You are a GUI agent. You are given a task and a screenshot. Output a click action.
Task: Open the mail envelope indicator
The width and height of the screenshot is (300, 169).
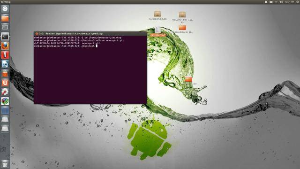(x=271, y=2)
